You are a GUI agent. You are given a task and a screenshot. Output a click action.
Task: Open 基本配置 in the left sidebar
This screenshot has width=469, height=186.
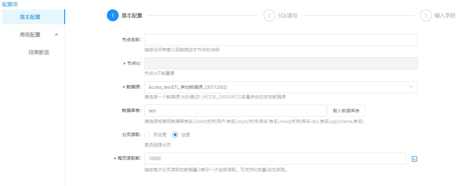[x=30, y=17]
